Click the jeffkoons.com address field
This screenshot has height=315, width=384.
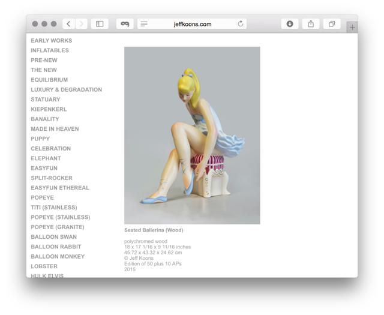tap(193, 24)
